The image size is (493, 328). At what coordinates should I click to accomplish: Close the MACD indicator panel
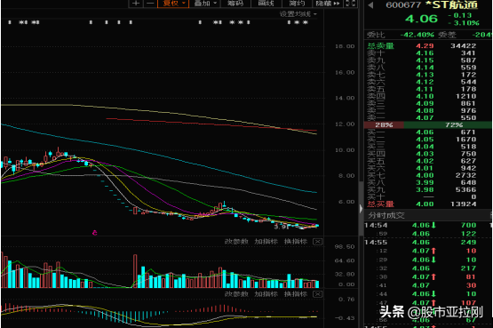click(x=317, y=294)
